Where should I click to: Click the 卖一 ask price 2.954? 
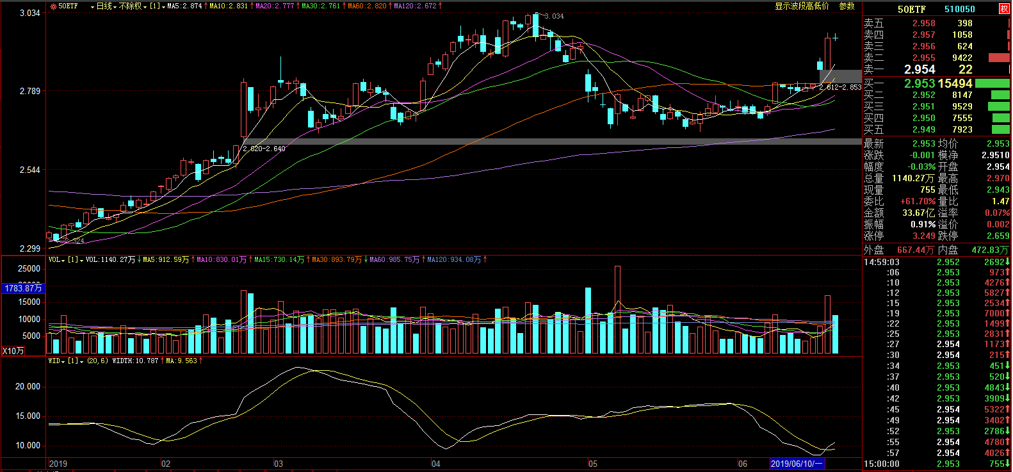click(x=920, y=69)
